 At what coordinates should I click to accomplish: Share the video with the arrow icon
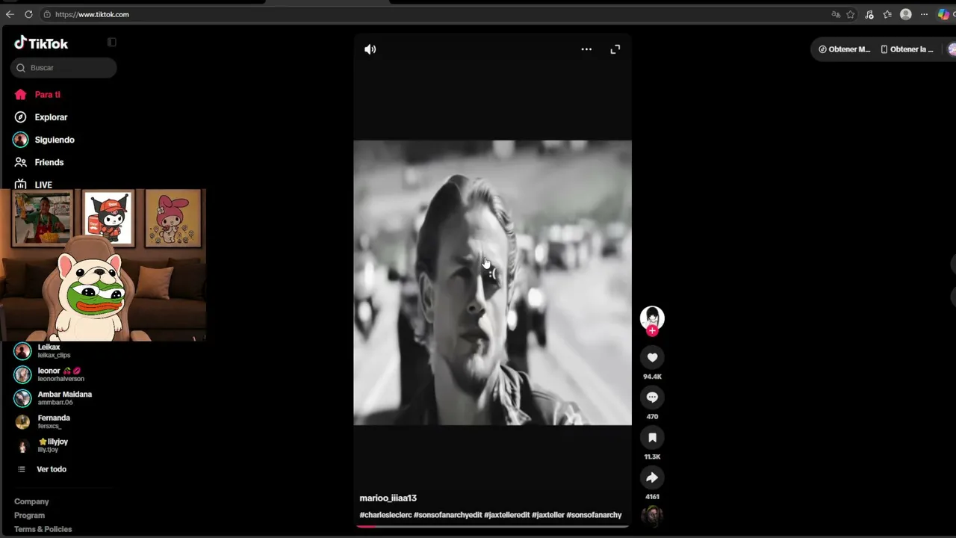pos(652,477)
